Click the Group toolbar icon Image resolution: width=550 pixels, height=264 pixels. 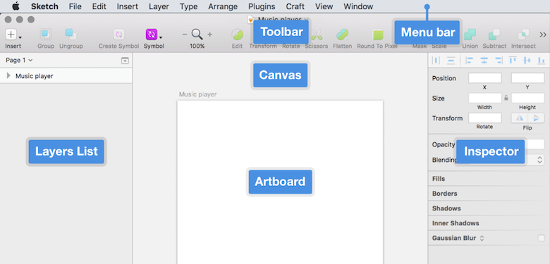click(x=46, y=34)
